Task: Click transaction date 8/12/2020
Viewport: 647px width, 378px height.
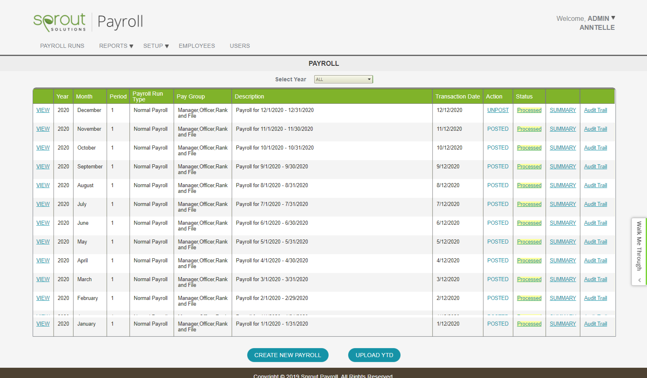Action: point(448,185)
